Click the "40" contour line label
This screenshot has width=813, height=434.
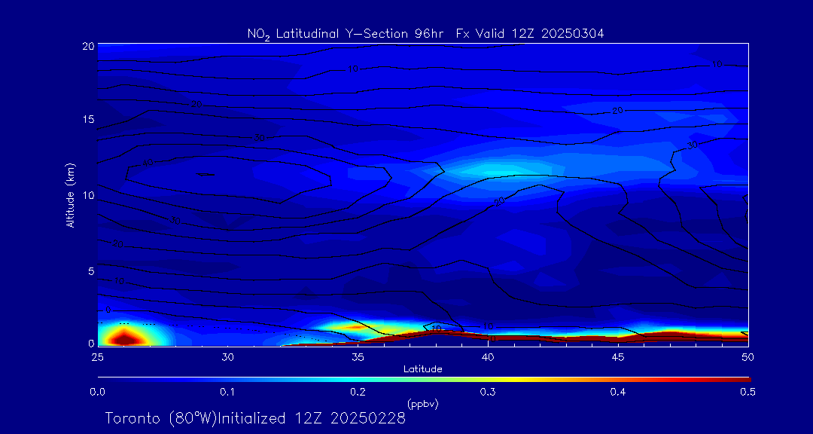click(148, 163)
